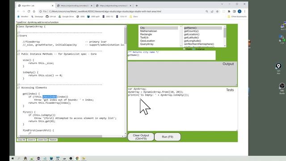Viewport: 286px width, 161px height.
Task: Select Rectangle in the class list
Action: coord(159,34)
